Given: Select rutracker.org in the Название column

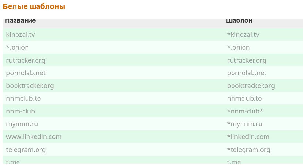Looking at the screenshot, I should 26,60.
